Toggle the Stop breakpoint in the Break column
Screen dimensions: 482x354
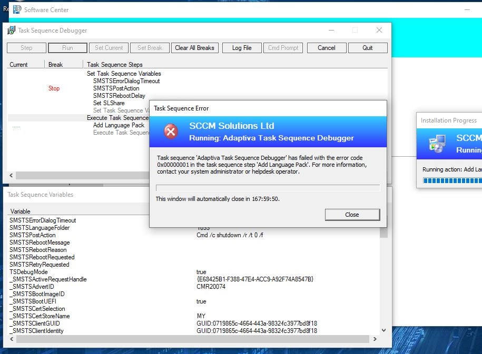coord(54,88)
